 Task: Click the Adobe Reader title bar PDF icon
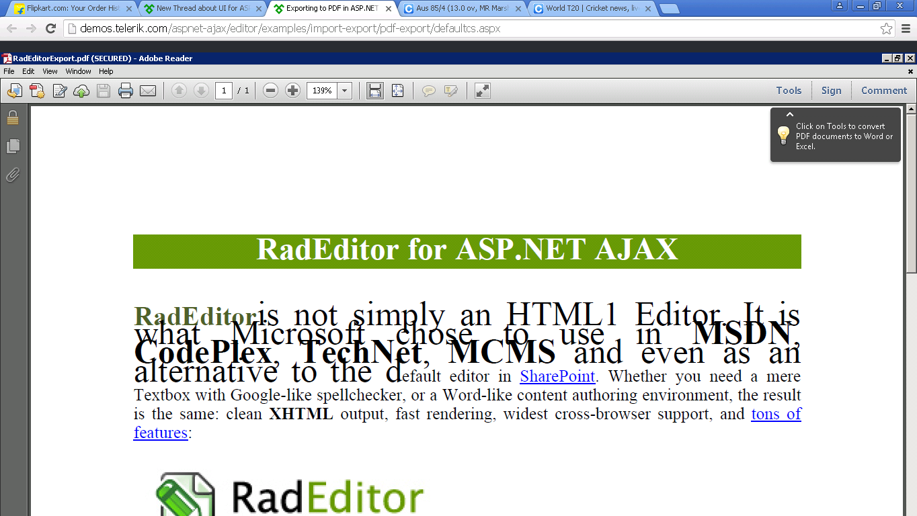pyautogui.click(x=7, y=58)
